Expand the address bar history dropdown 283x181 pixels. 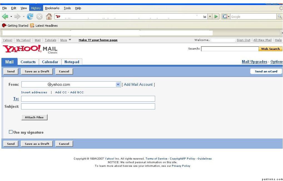[x=210, y=17]
